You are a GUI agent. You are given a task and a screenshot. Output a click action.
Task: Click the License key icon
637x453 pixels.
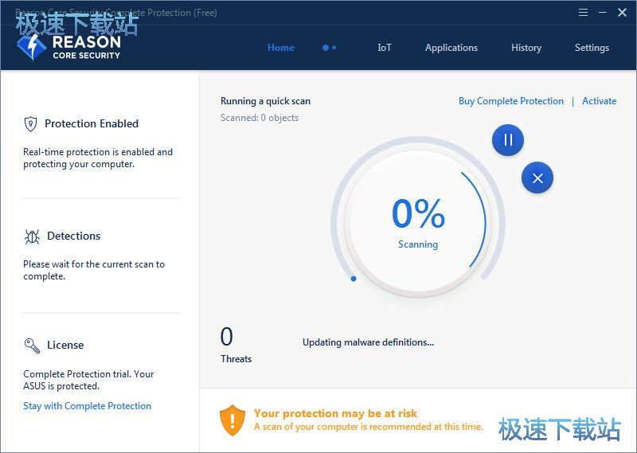coord(32,346)
